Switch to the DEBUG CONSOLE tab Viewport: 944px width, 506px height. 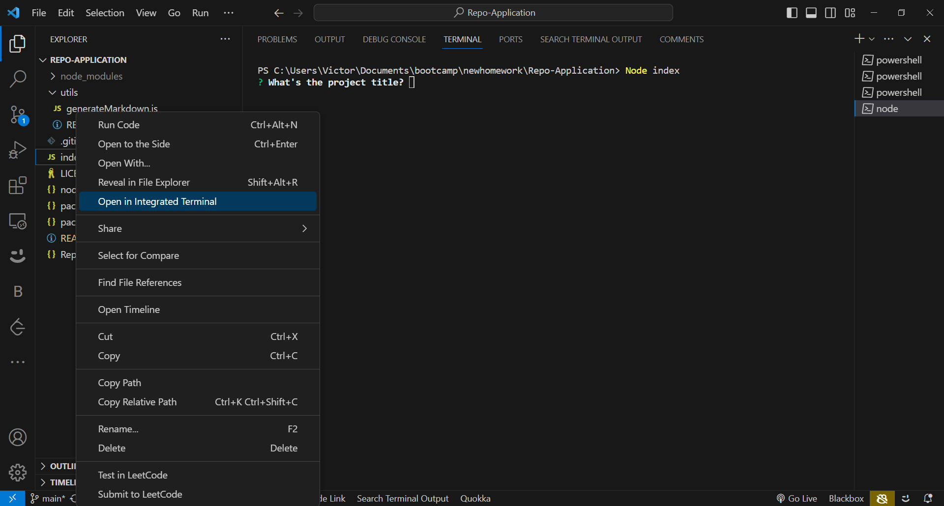(394, 39)
